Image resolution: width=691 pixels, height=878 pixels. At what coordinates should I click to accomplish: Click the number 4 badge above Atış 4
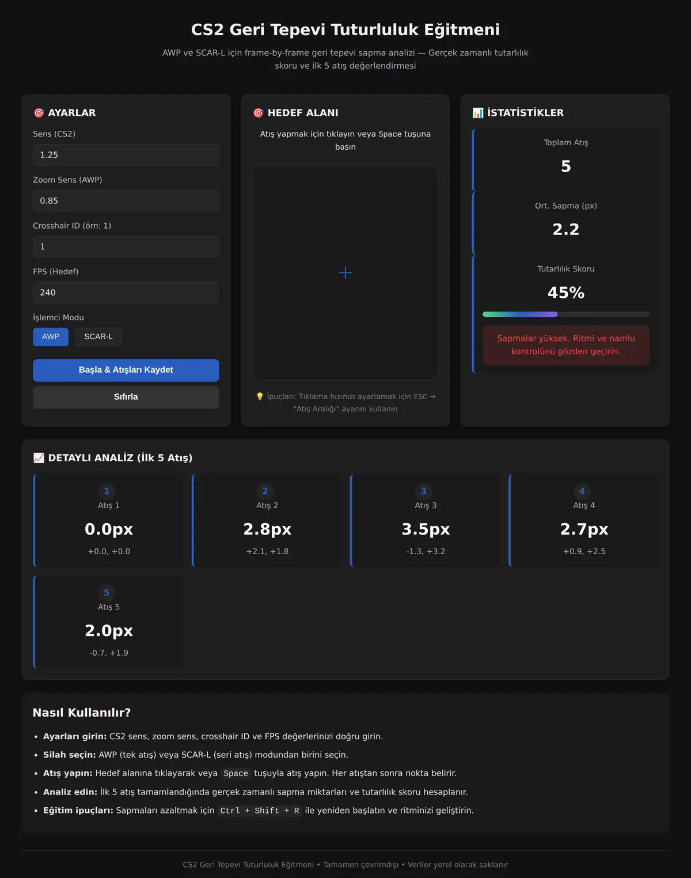pos(582,491)
